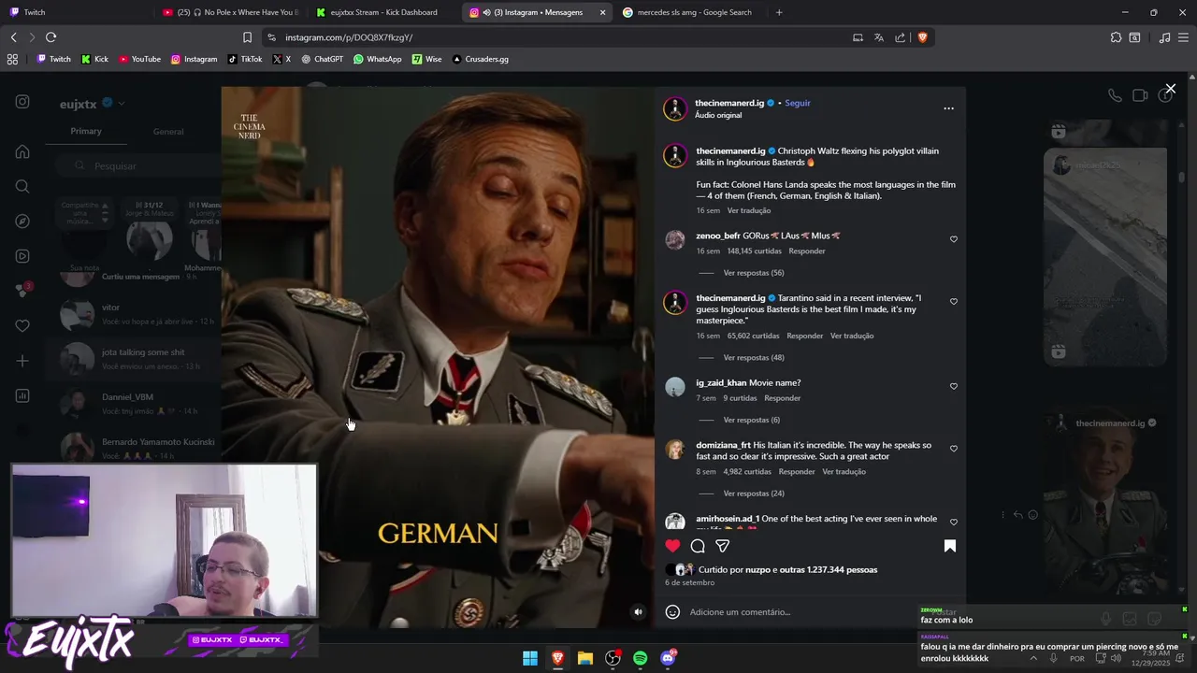Open File Explorer from the taskbar
Viewport: 1197px width, 673px height.
585,658
